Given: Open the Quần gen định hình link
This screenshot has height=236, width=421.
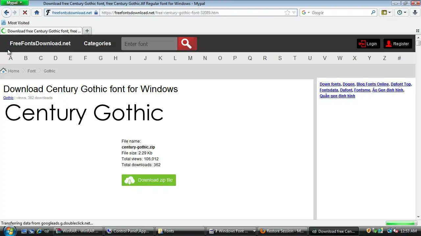Looking at the screenshot, I should (337, 96).
